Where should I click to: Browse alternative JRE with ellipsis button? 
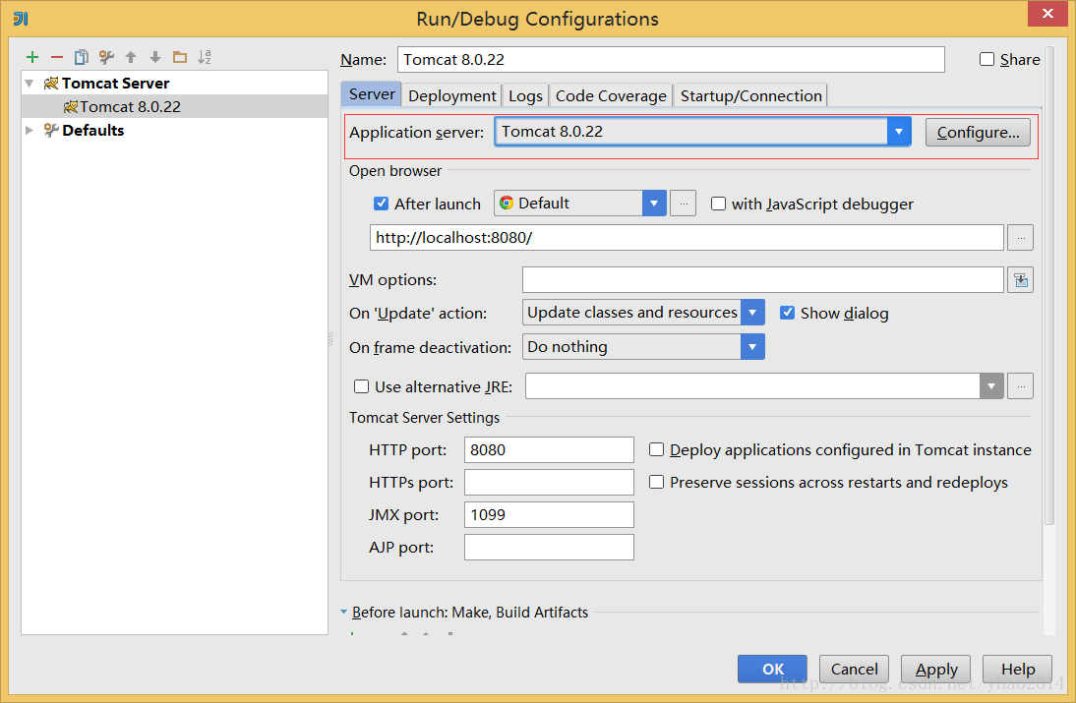[1020, 386]
